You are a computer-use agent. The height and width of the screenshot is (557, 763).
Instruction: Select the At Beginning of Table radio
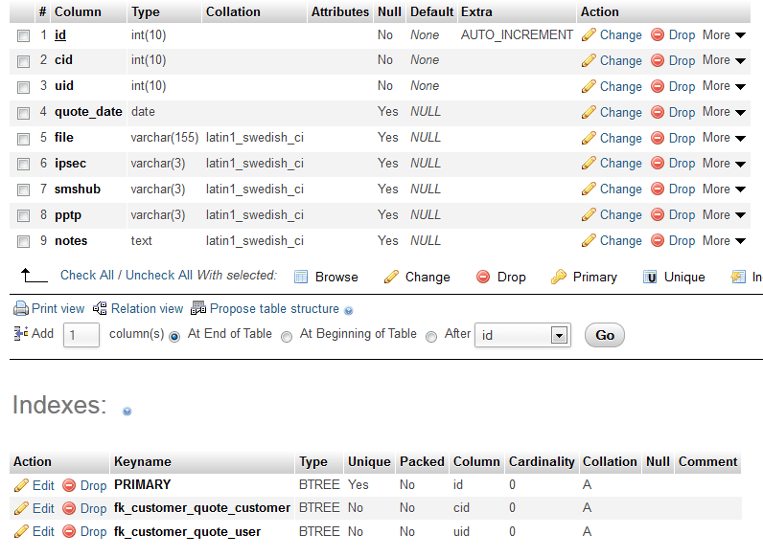pyautogui.click(x=287, y=336)
